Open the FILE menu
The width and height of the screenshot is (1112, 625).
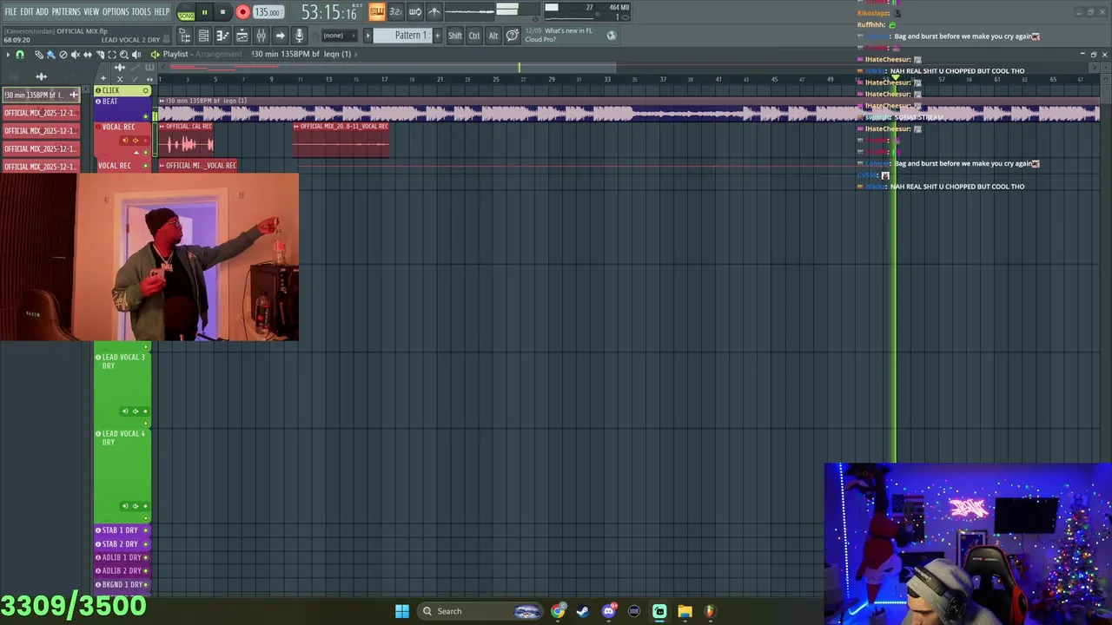click(10, 11)
